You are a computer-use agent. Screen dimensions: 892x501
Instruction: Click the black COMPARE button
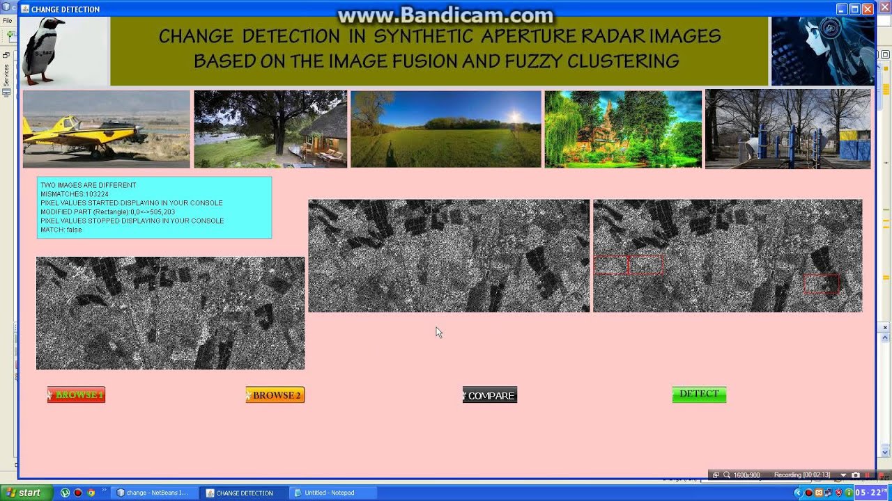tap(490, 395)
